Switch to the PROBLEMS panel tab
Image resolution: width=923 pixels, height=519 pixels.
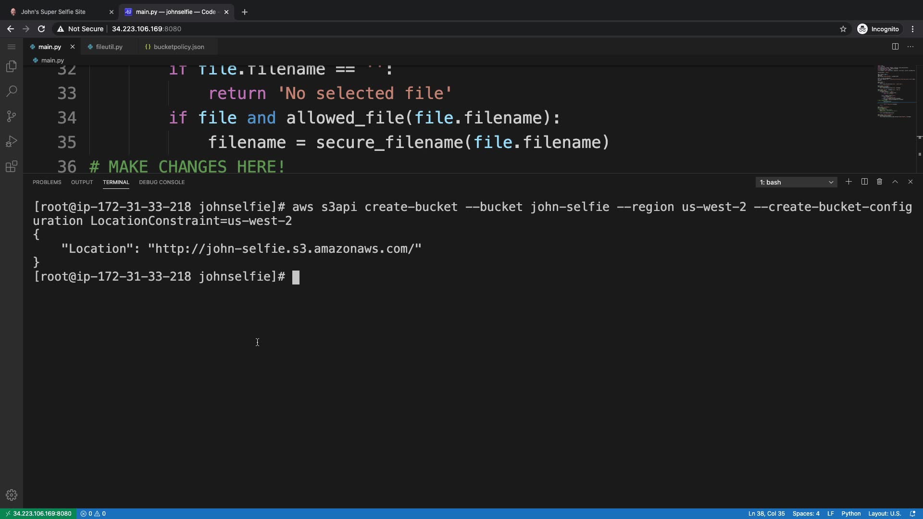(x=47, y=182)
